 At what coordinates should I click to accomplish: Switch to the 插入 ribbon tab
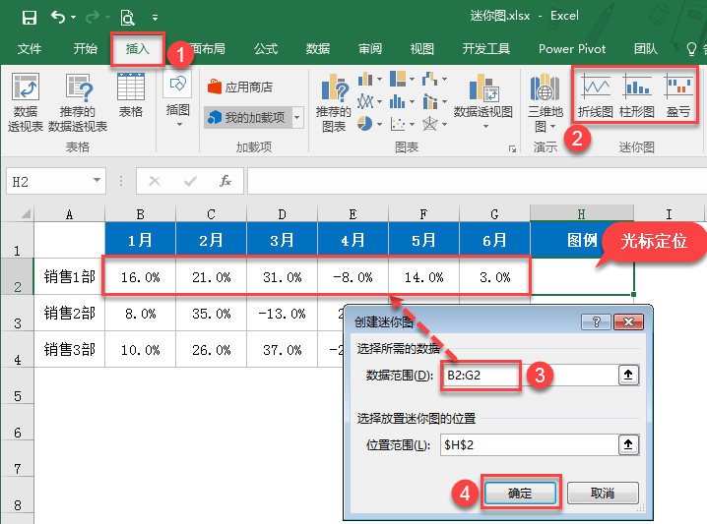(x=138, y=48)
